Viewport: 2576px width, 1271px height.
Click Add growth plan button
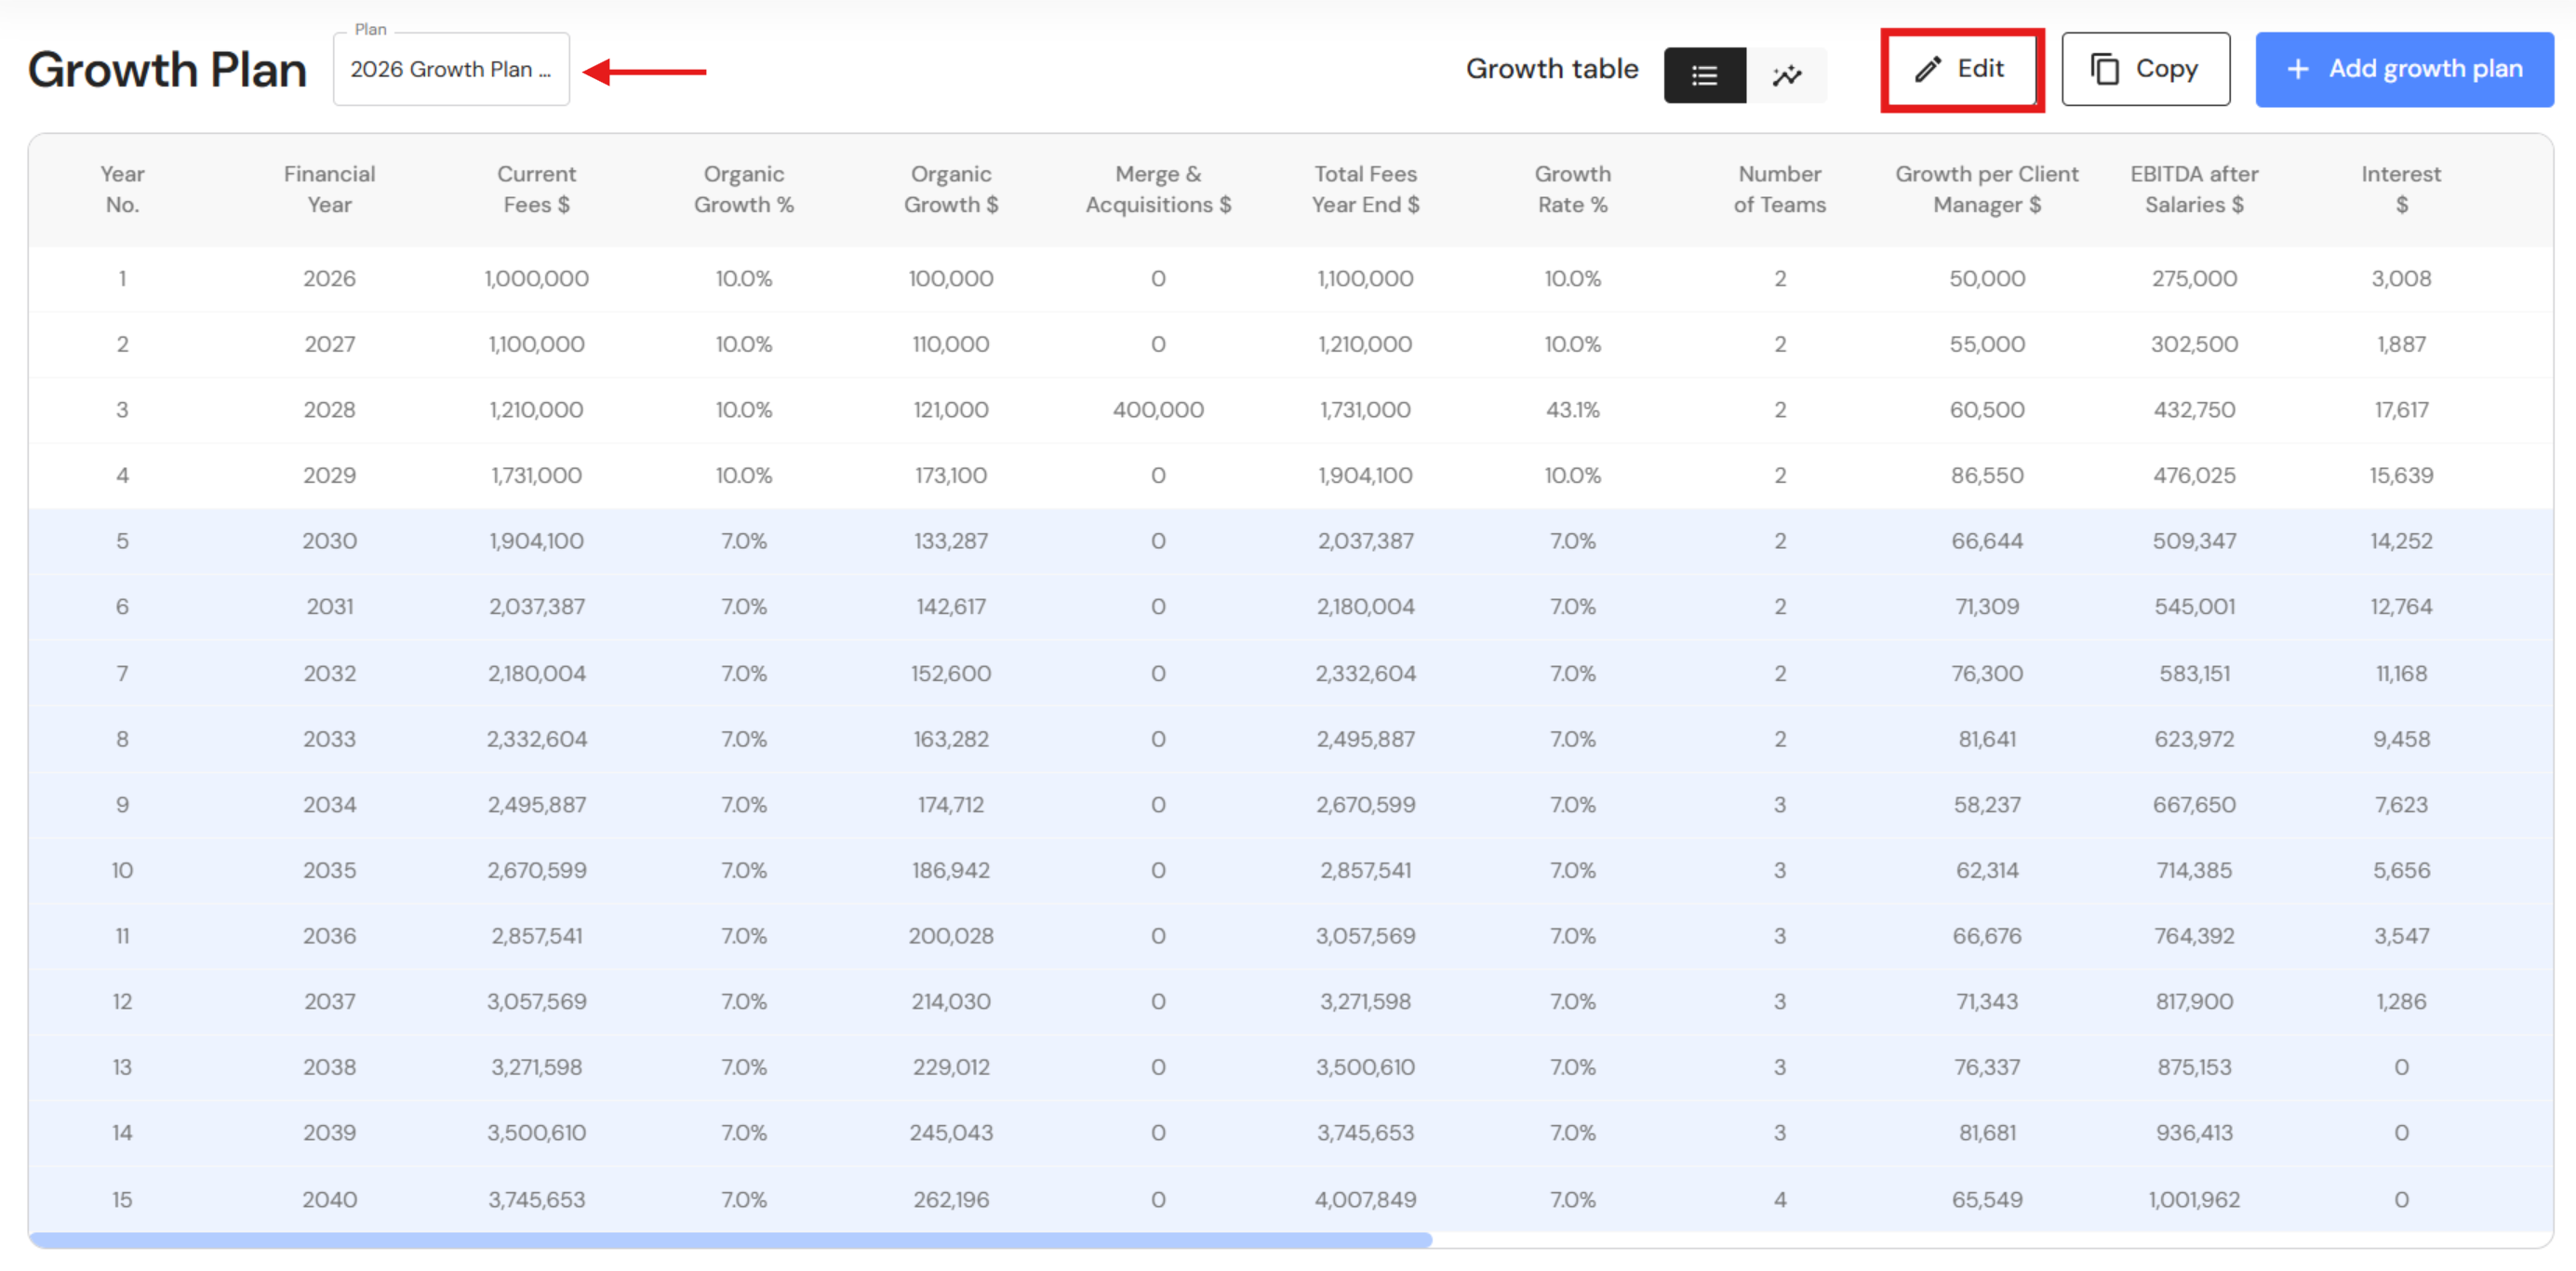coord(2403,69)
